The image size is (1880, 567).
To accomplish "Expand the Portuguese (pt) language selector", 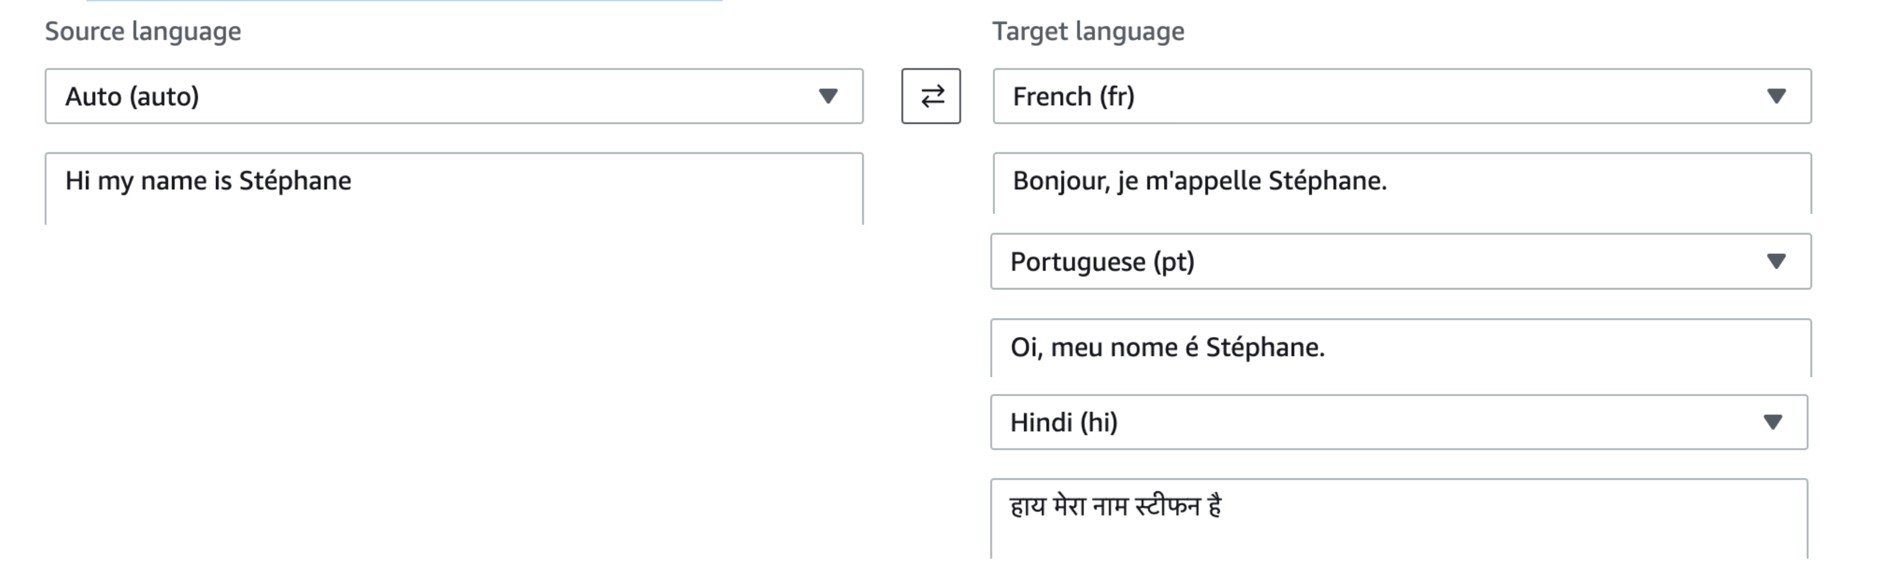I will [x=1387, y=261].
